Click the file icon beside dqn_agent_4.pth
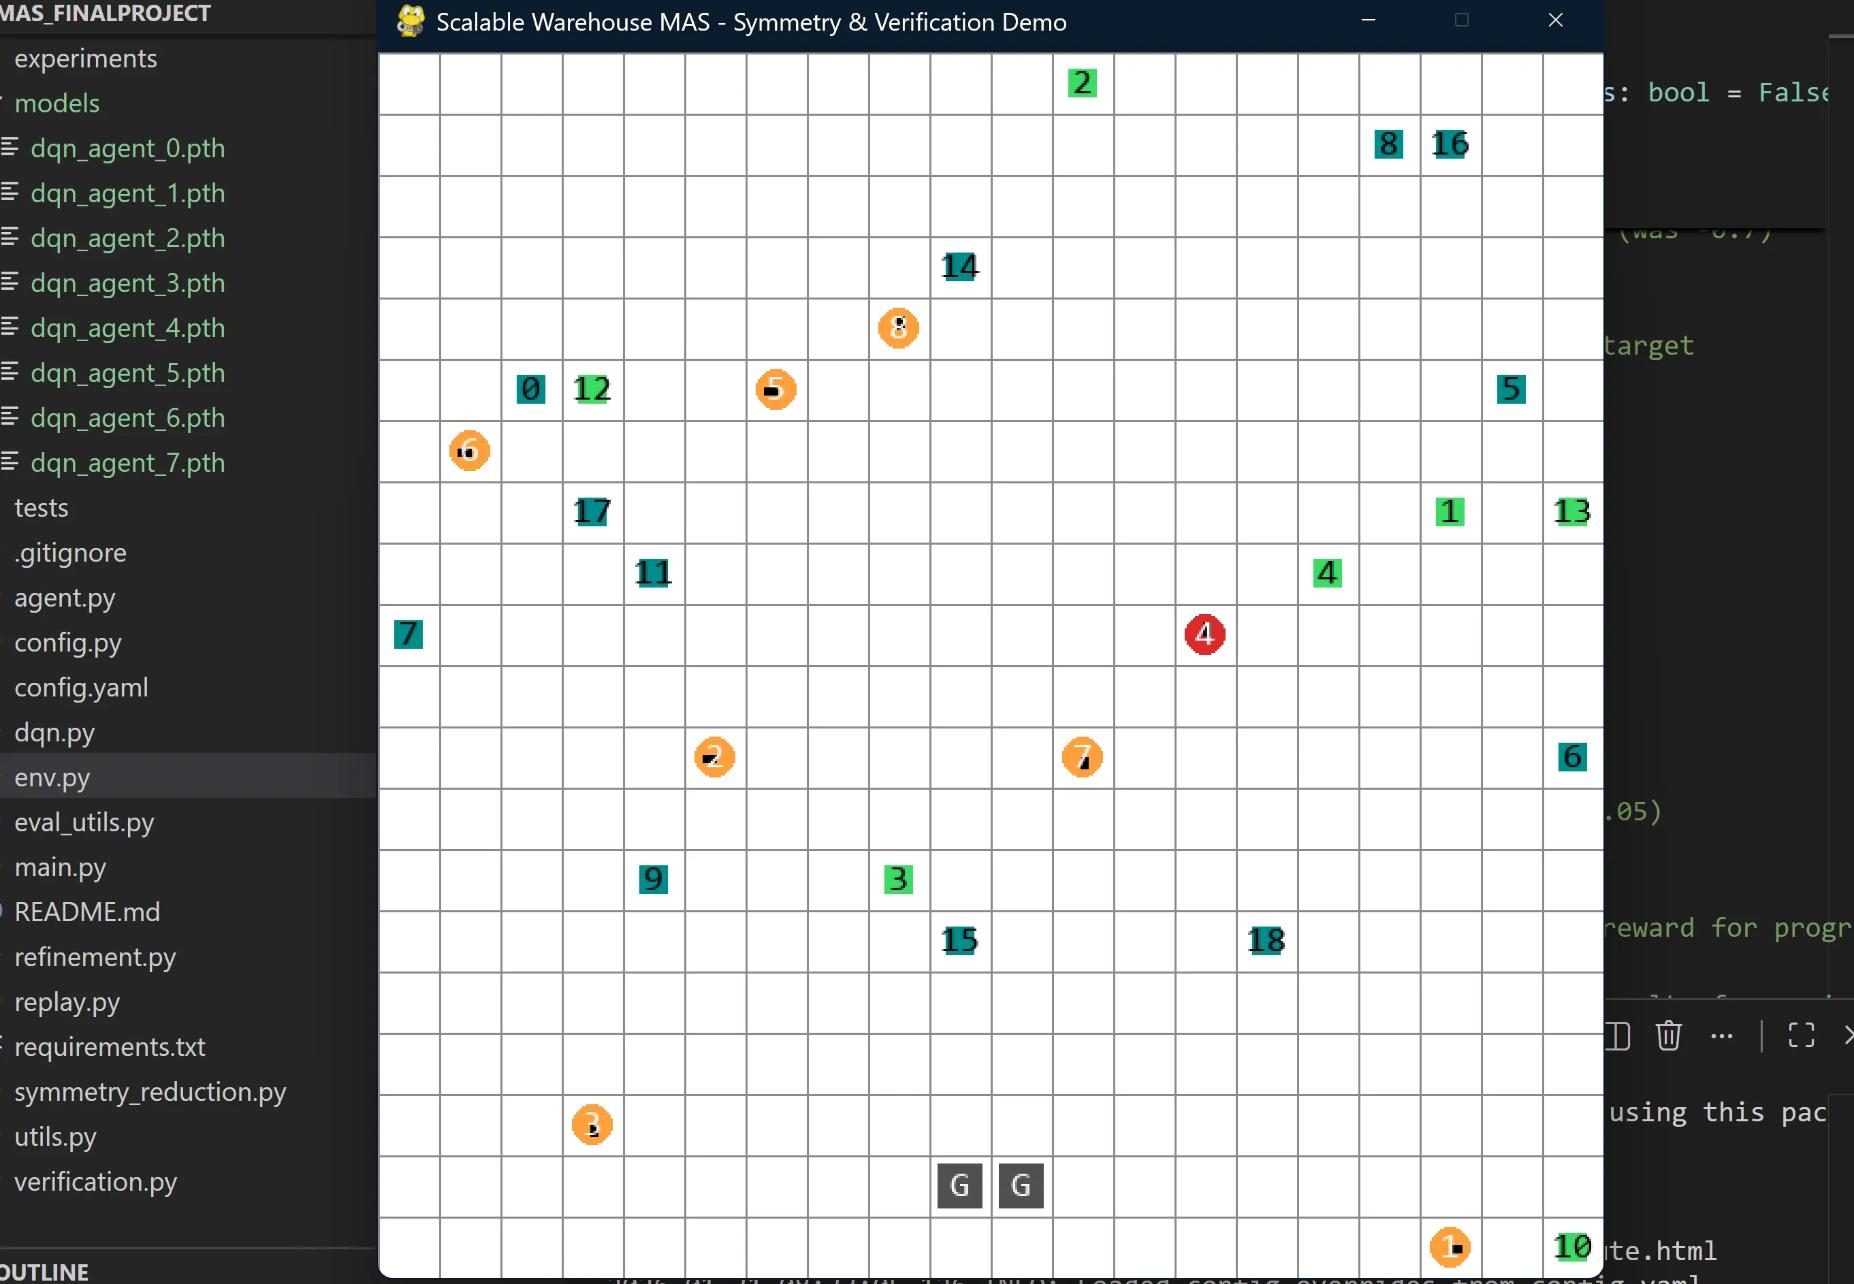Image resolution: width=1854 pixels, height=1284 pixels. pyautogui.click(x=10, y=328)
